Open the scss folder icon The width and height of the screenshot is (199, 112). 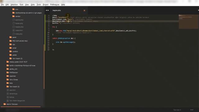(x=14, y=9)
